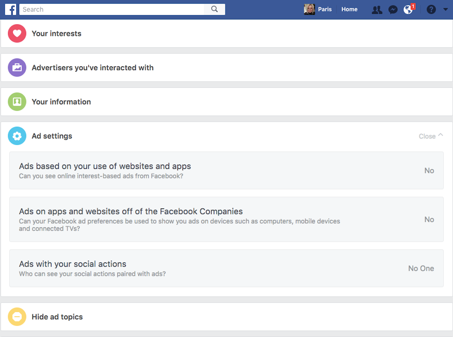Click the Facebook logo icon
Image resolution: width=453 pixels, height=337 pixels.
click(10, 10)
